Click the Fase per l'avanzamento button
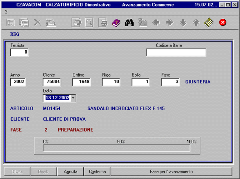The image size is (240, 179). click(172, 171)
